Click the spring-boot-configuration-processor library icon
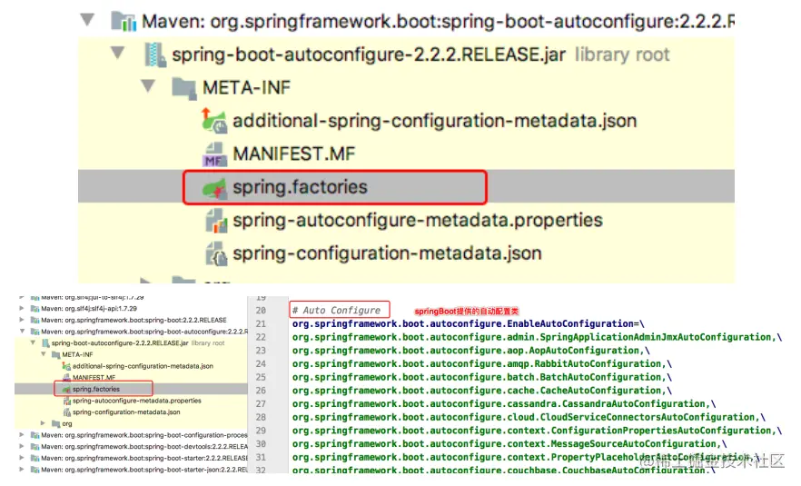 (x=35, y=435)
